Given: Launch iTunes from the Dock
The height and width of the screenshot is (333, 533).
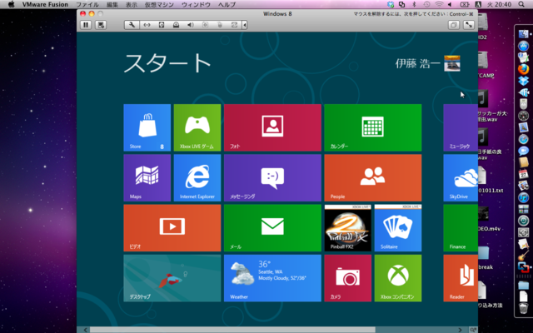Looking at the screenshot, I should point(524,197).
